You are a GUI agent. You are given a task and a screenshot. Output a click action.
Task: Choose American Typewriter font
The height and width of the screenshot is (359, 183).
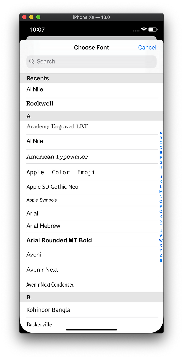tap(91, 157)
